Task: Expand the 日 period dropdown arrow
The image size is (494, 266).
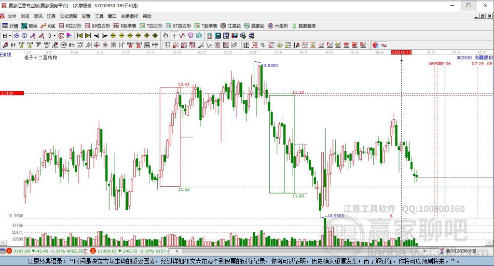Action: (x=10, y=36)
